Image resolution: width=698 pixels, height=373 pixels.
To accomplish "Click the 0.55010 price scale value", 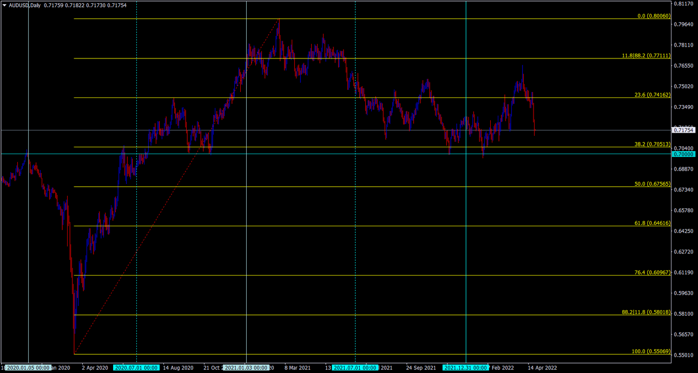I will [x=683, y=355].
